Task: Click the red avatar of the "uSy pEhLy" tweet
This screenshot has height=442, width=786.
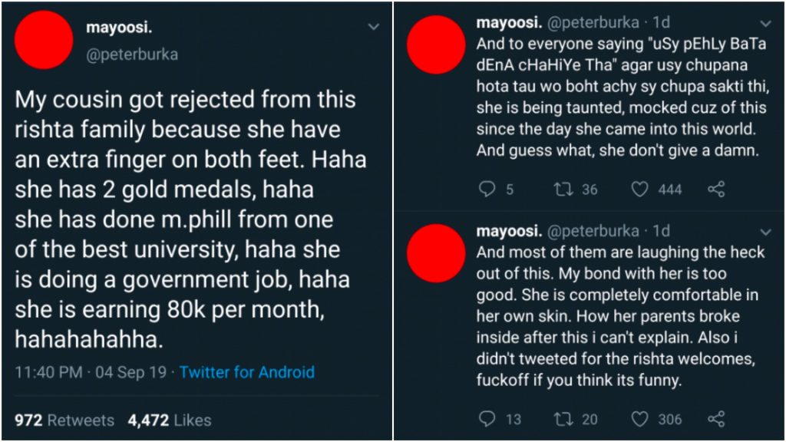Action: point(436,45)
